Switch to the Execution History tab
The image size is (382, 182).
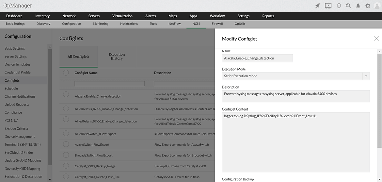coord(117,57)
